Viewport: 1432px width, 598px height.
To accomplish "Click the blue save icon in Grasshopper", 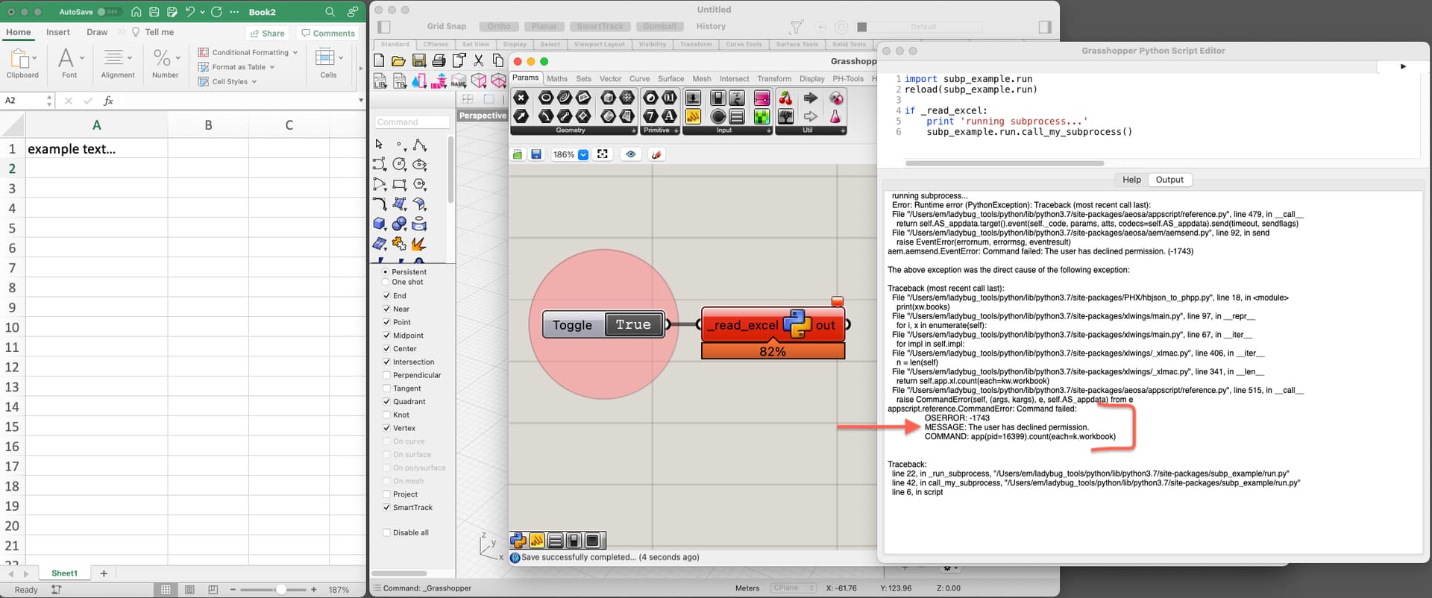I will click(x=536, y=154).
